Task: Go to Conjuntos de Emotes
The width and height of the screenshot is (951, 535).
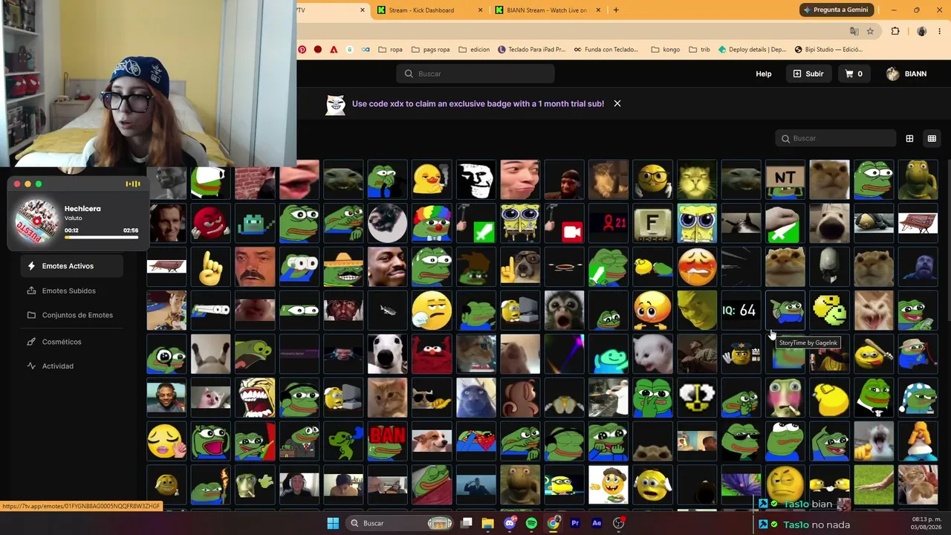Action: [77, 315]
